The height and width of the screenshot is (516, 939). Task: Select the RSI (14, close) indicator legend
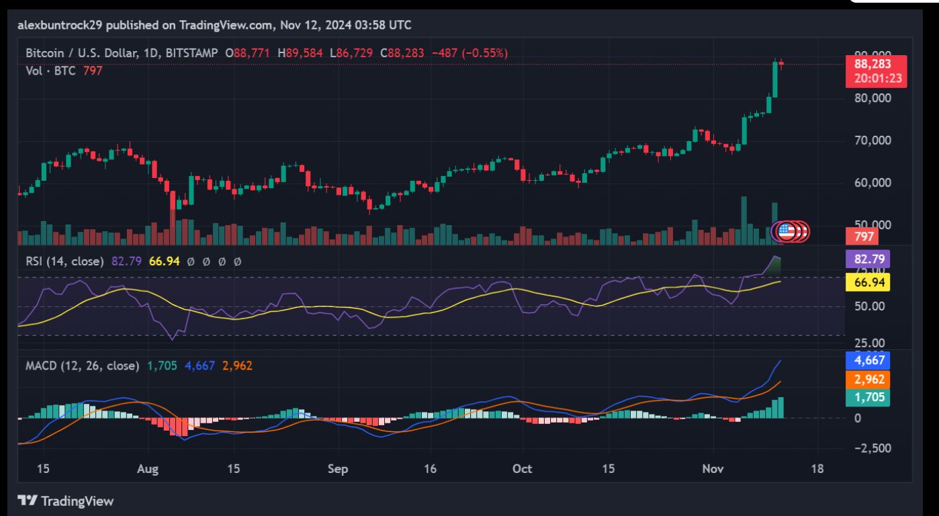(x=64, y=261)
